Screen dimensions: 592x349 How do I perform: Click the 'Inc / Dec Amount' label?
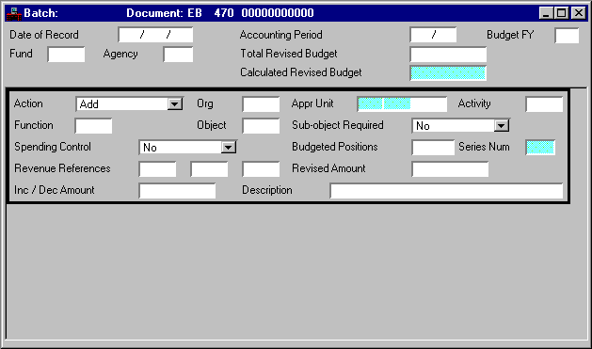55,190
